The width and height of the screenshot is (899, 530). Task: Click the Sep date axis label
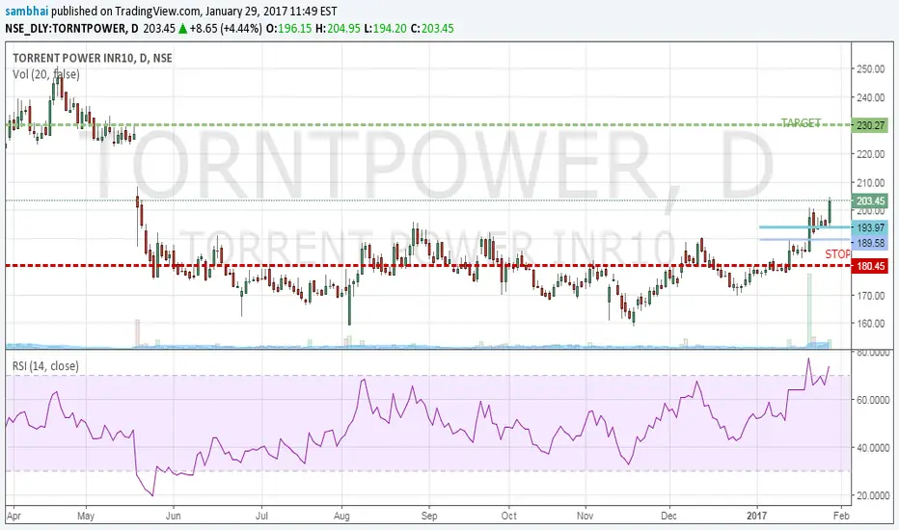[429, 516]
